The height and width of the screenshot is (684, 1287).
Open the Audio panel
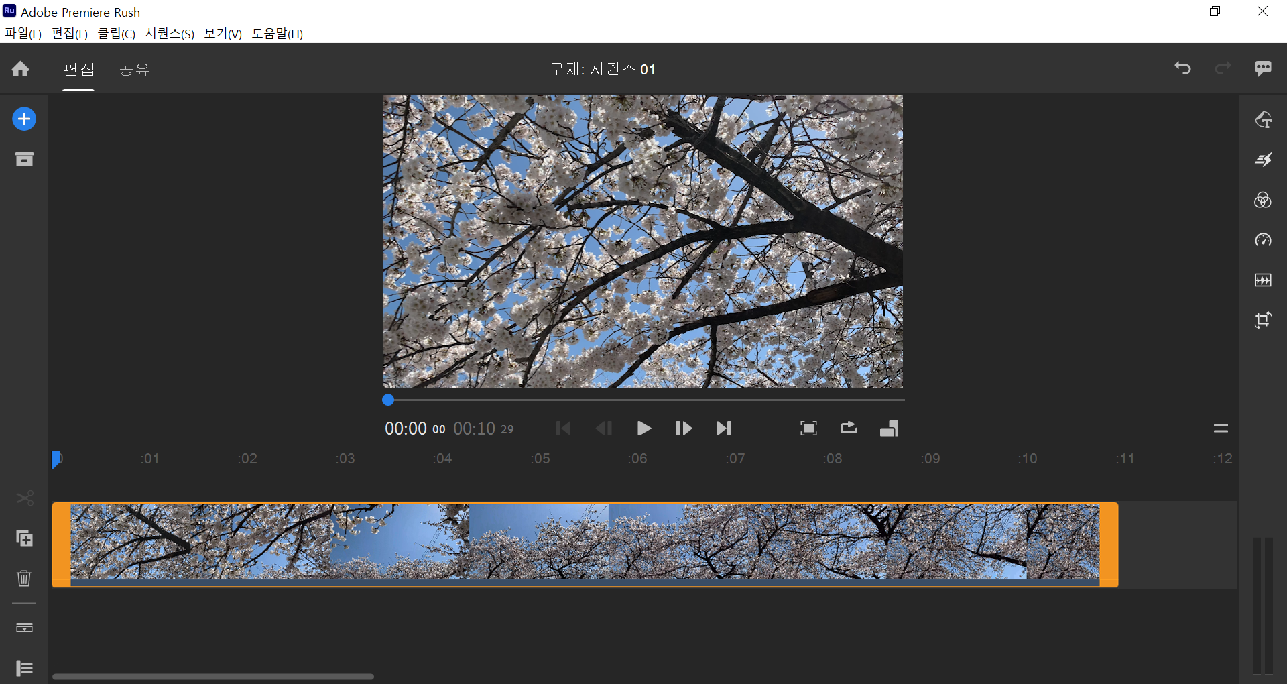1263,280
